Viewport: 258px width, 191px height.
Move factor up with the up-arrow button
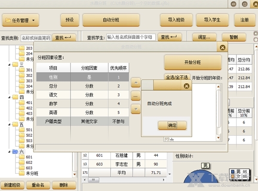[136, 83]
